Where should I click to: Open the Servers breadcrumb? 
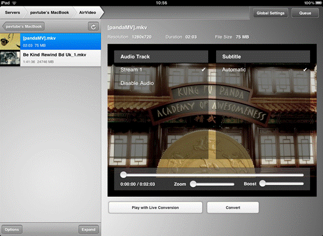pos(12,13)
